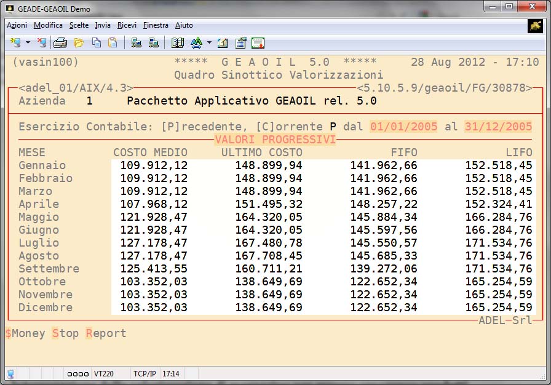
Task: Click the copy icon in toolbar
Action: [x=97, y=43]
